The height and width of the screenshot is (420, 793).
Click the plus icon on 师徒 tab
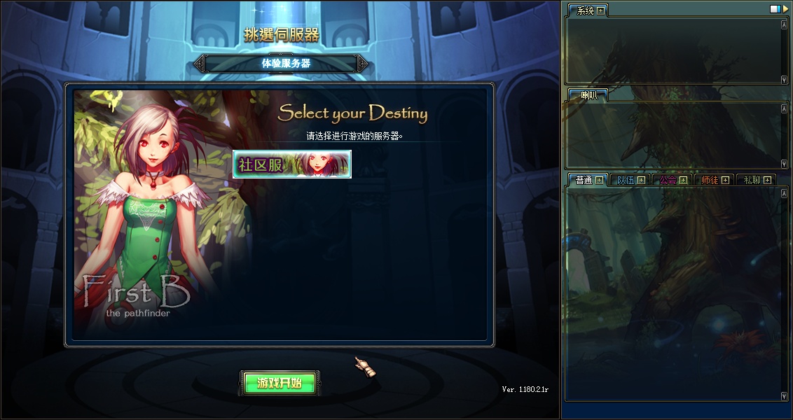tap(725, 180)
